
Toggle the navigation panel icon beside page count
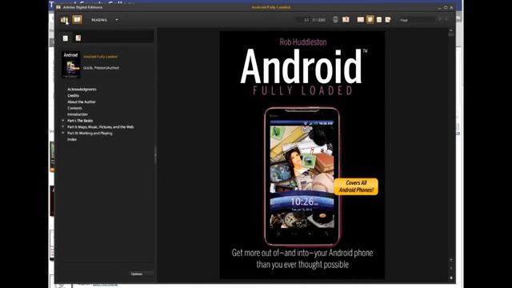pos(335,20)
